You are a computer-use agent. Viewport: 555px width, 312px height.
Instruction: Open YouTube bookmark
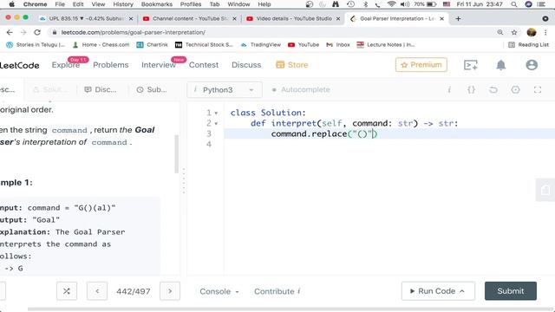coord(304,44)
